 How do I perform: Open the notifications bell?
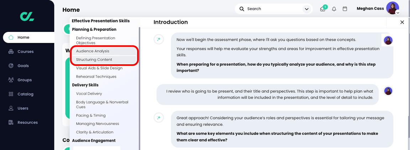click(334, 9)
